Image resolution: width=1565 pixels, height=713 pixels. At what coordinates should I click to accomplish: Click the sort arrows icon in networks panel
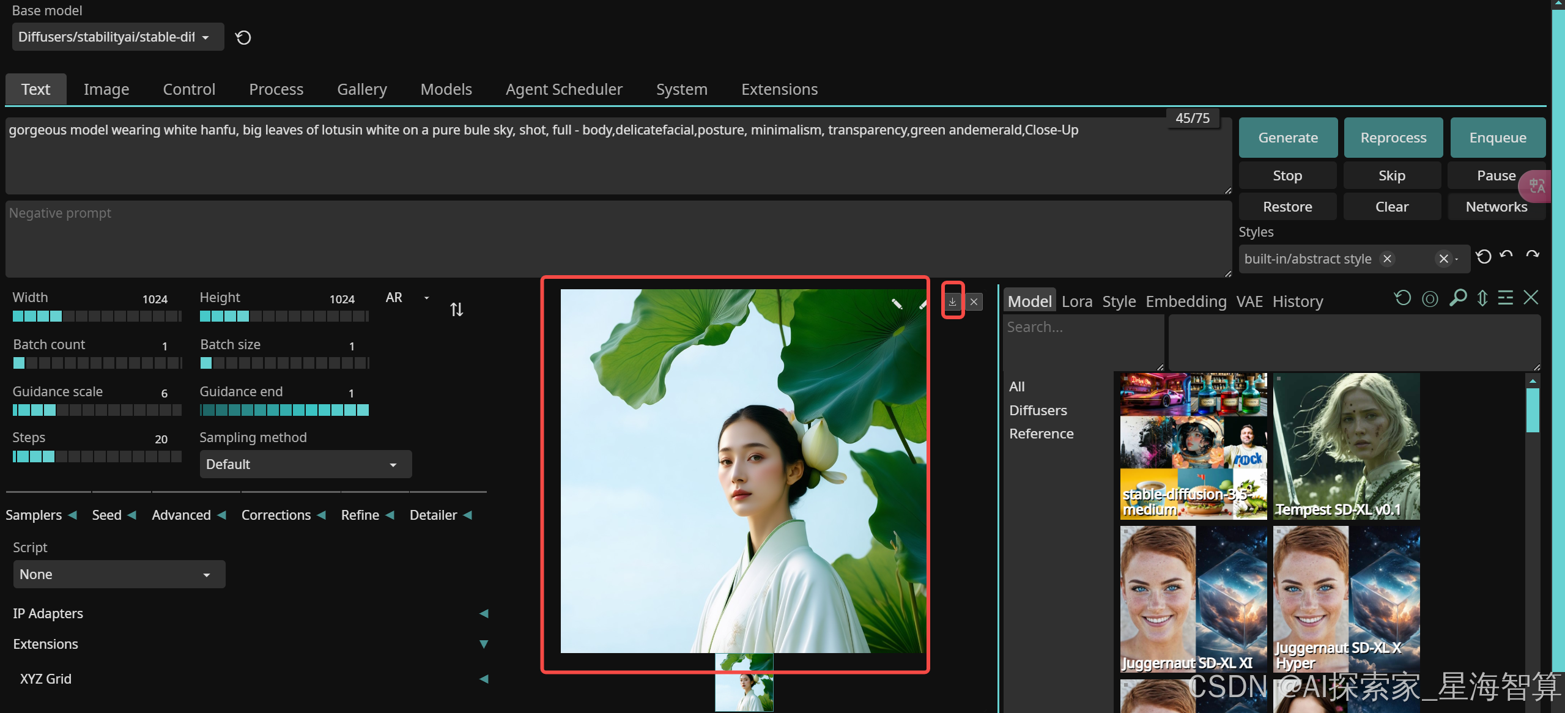coord(1482,298)
